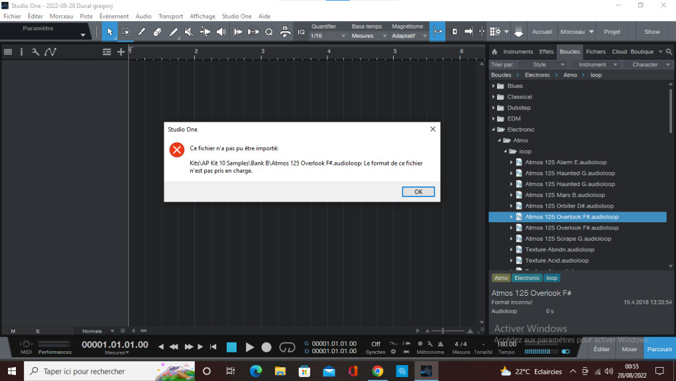Screen dimensions: 676x381
Task: Click the wrench options icon above tracks
Action: [x=35, y=52]
